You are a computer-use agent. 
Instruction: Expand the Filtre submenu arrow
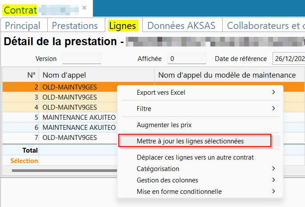click(x=274, y=108)
